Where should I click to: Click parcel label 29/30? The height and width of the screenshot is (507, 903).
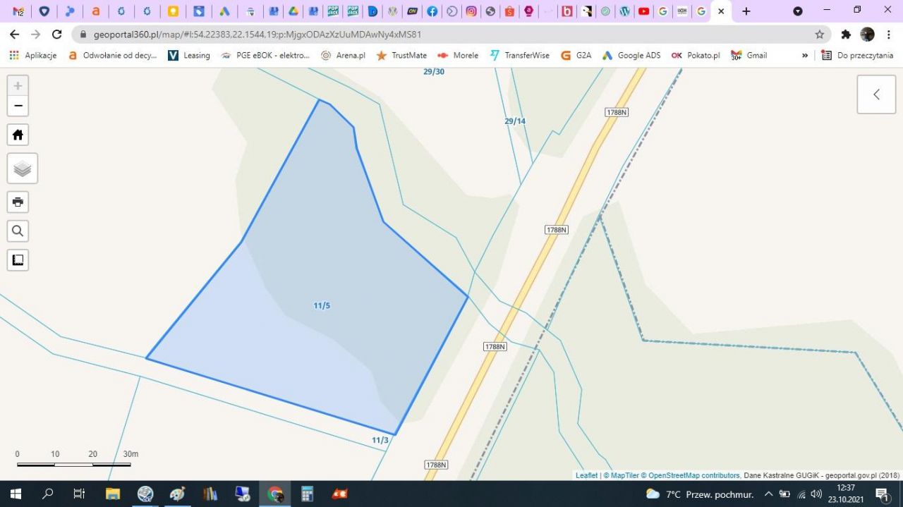[x=434, y=72]
